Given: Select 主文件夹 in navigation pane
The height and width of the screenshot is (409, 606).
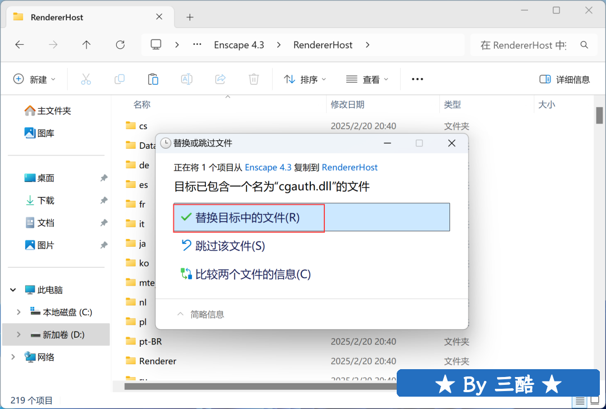Looking at the screenshot, I should point(48,111).
